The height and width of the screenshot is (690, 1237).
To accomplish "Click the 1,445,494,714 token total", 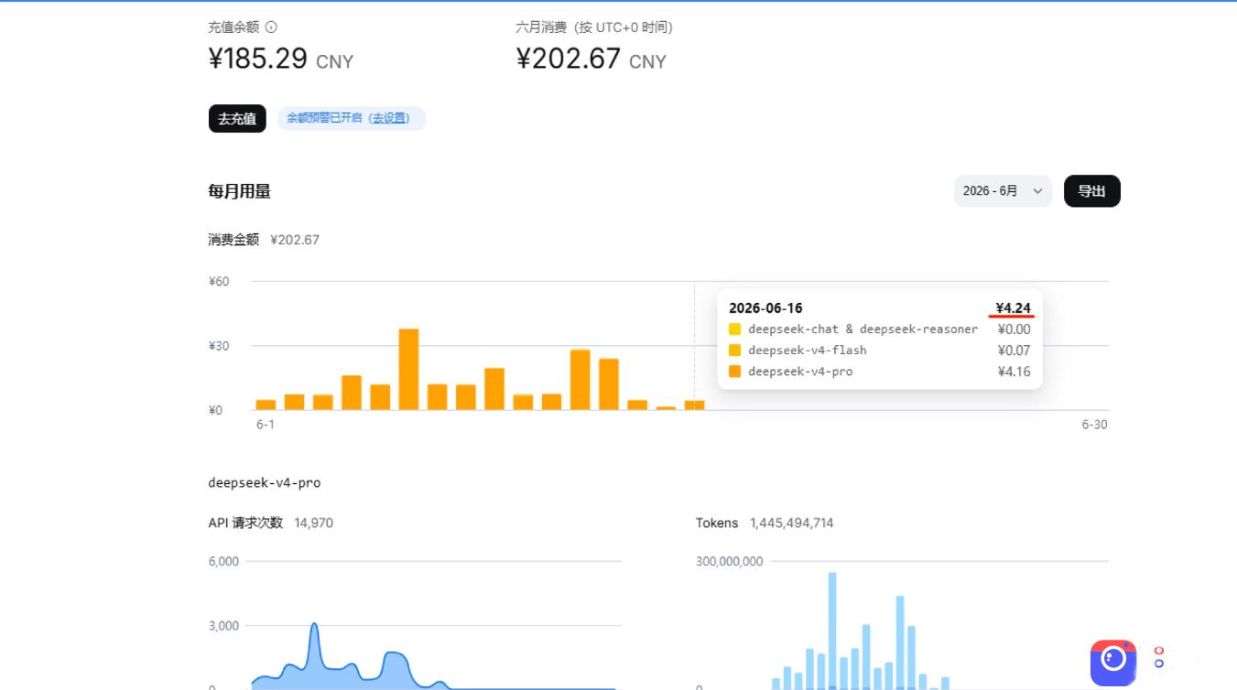I will click(792, 523).
